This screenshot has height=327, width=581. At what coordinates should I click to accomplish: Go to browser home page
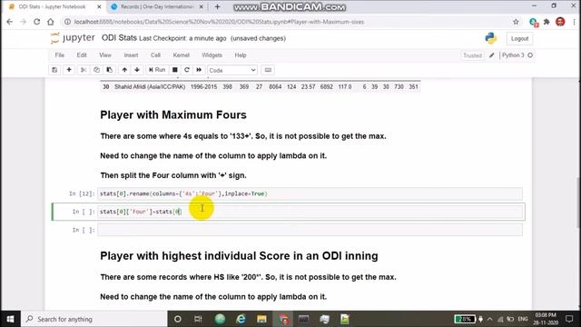pyautogui.click(x=51, y=22)
